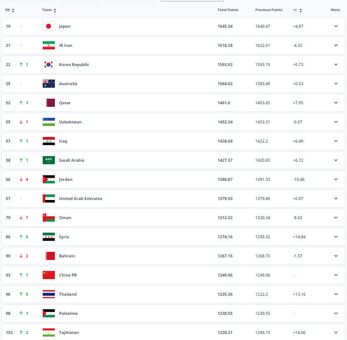Click the Japan flag icon
The width and height of the screenshot is (347, 340).
(x=48, y=26)
